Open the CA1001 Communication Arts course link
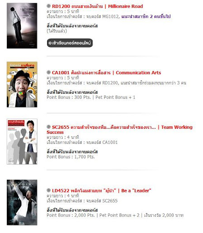 [x=106, y=73]
